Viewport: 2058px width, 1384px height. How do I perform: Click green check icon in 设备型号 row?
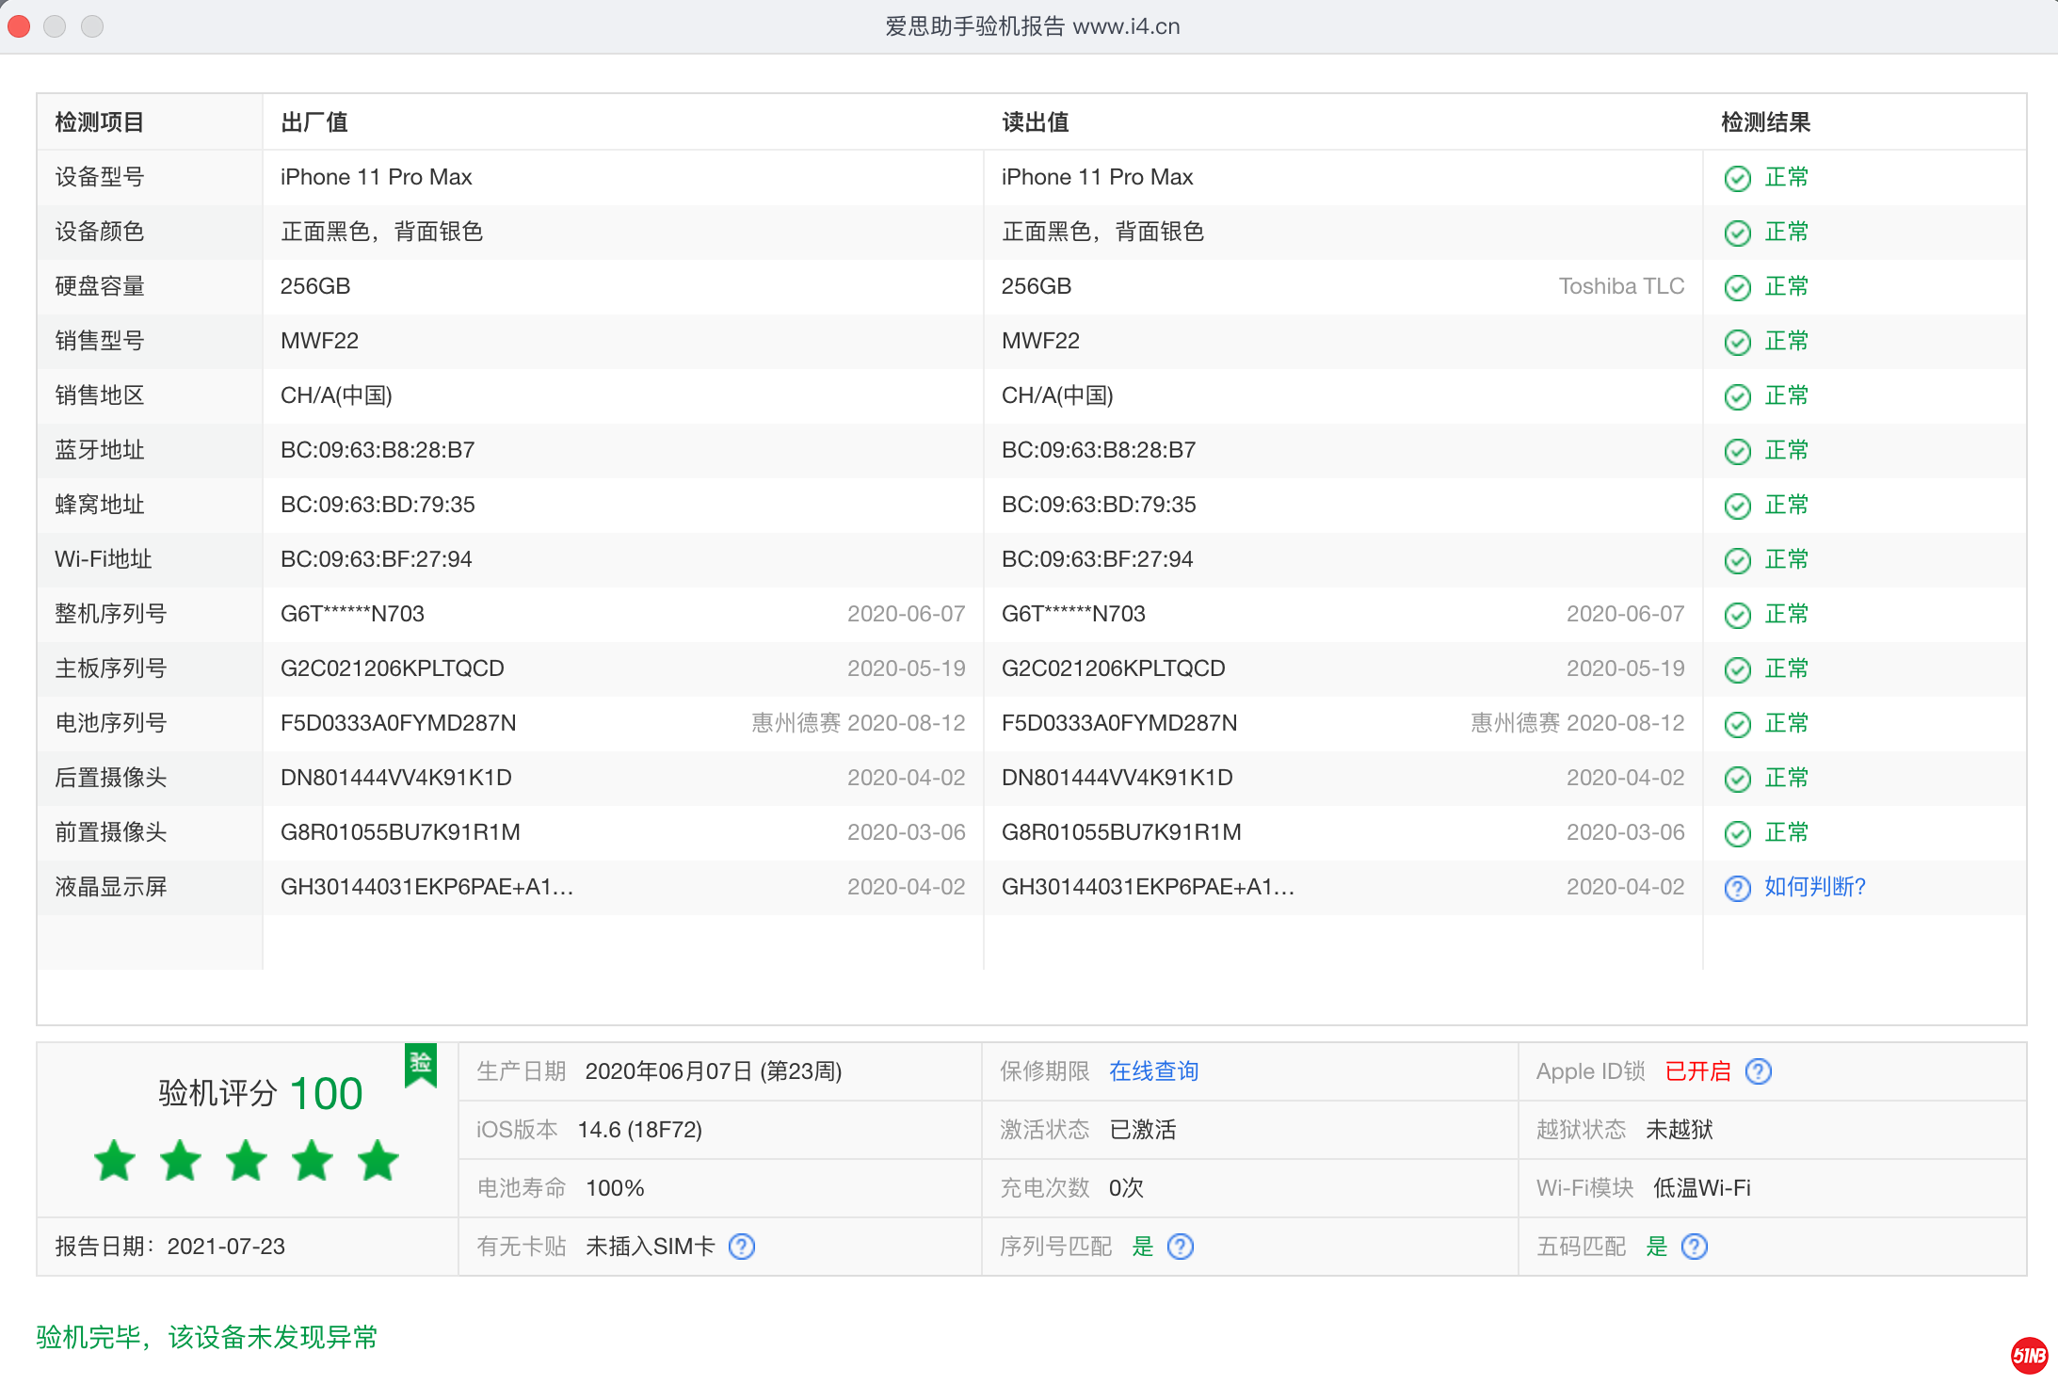1737,178
